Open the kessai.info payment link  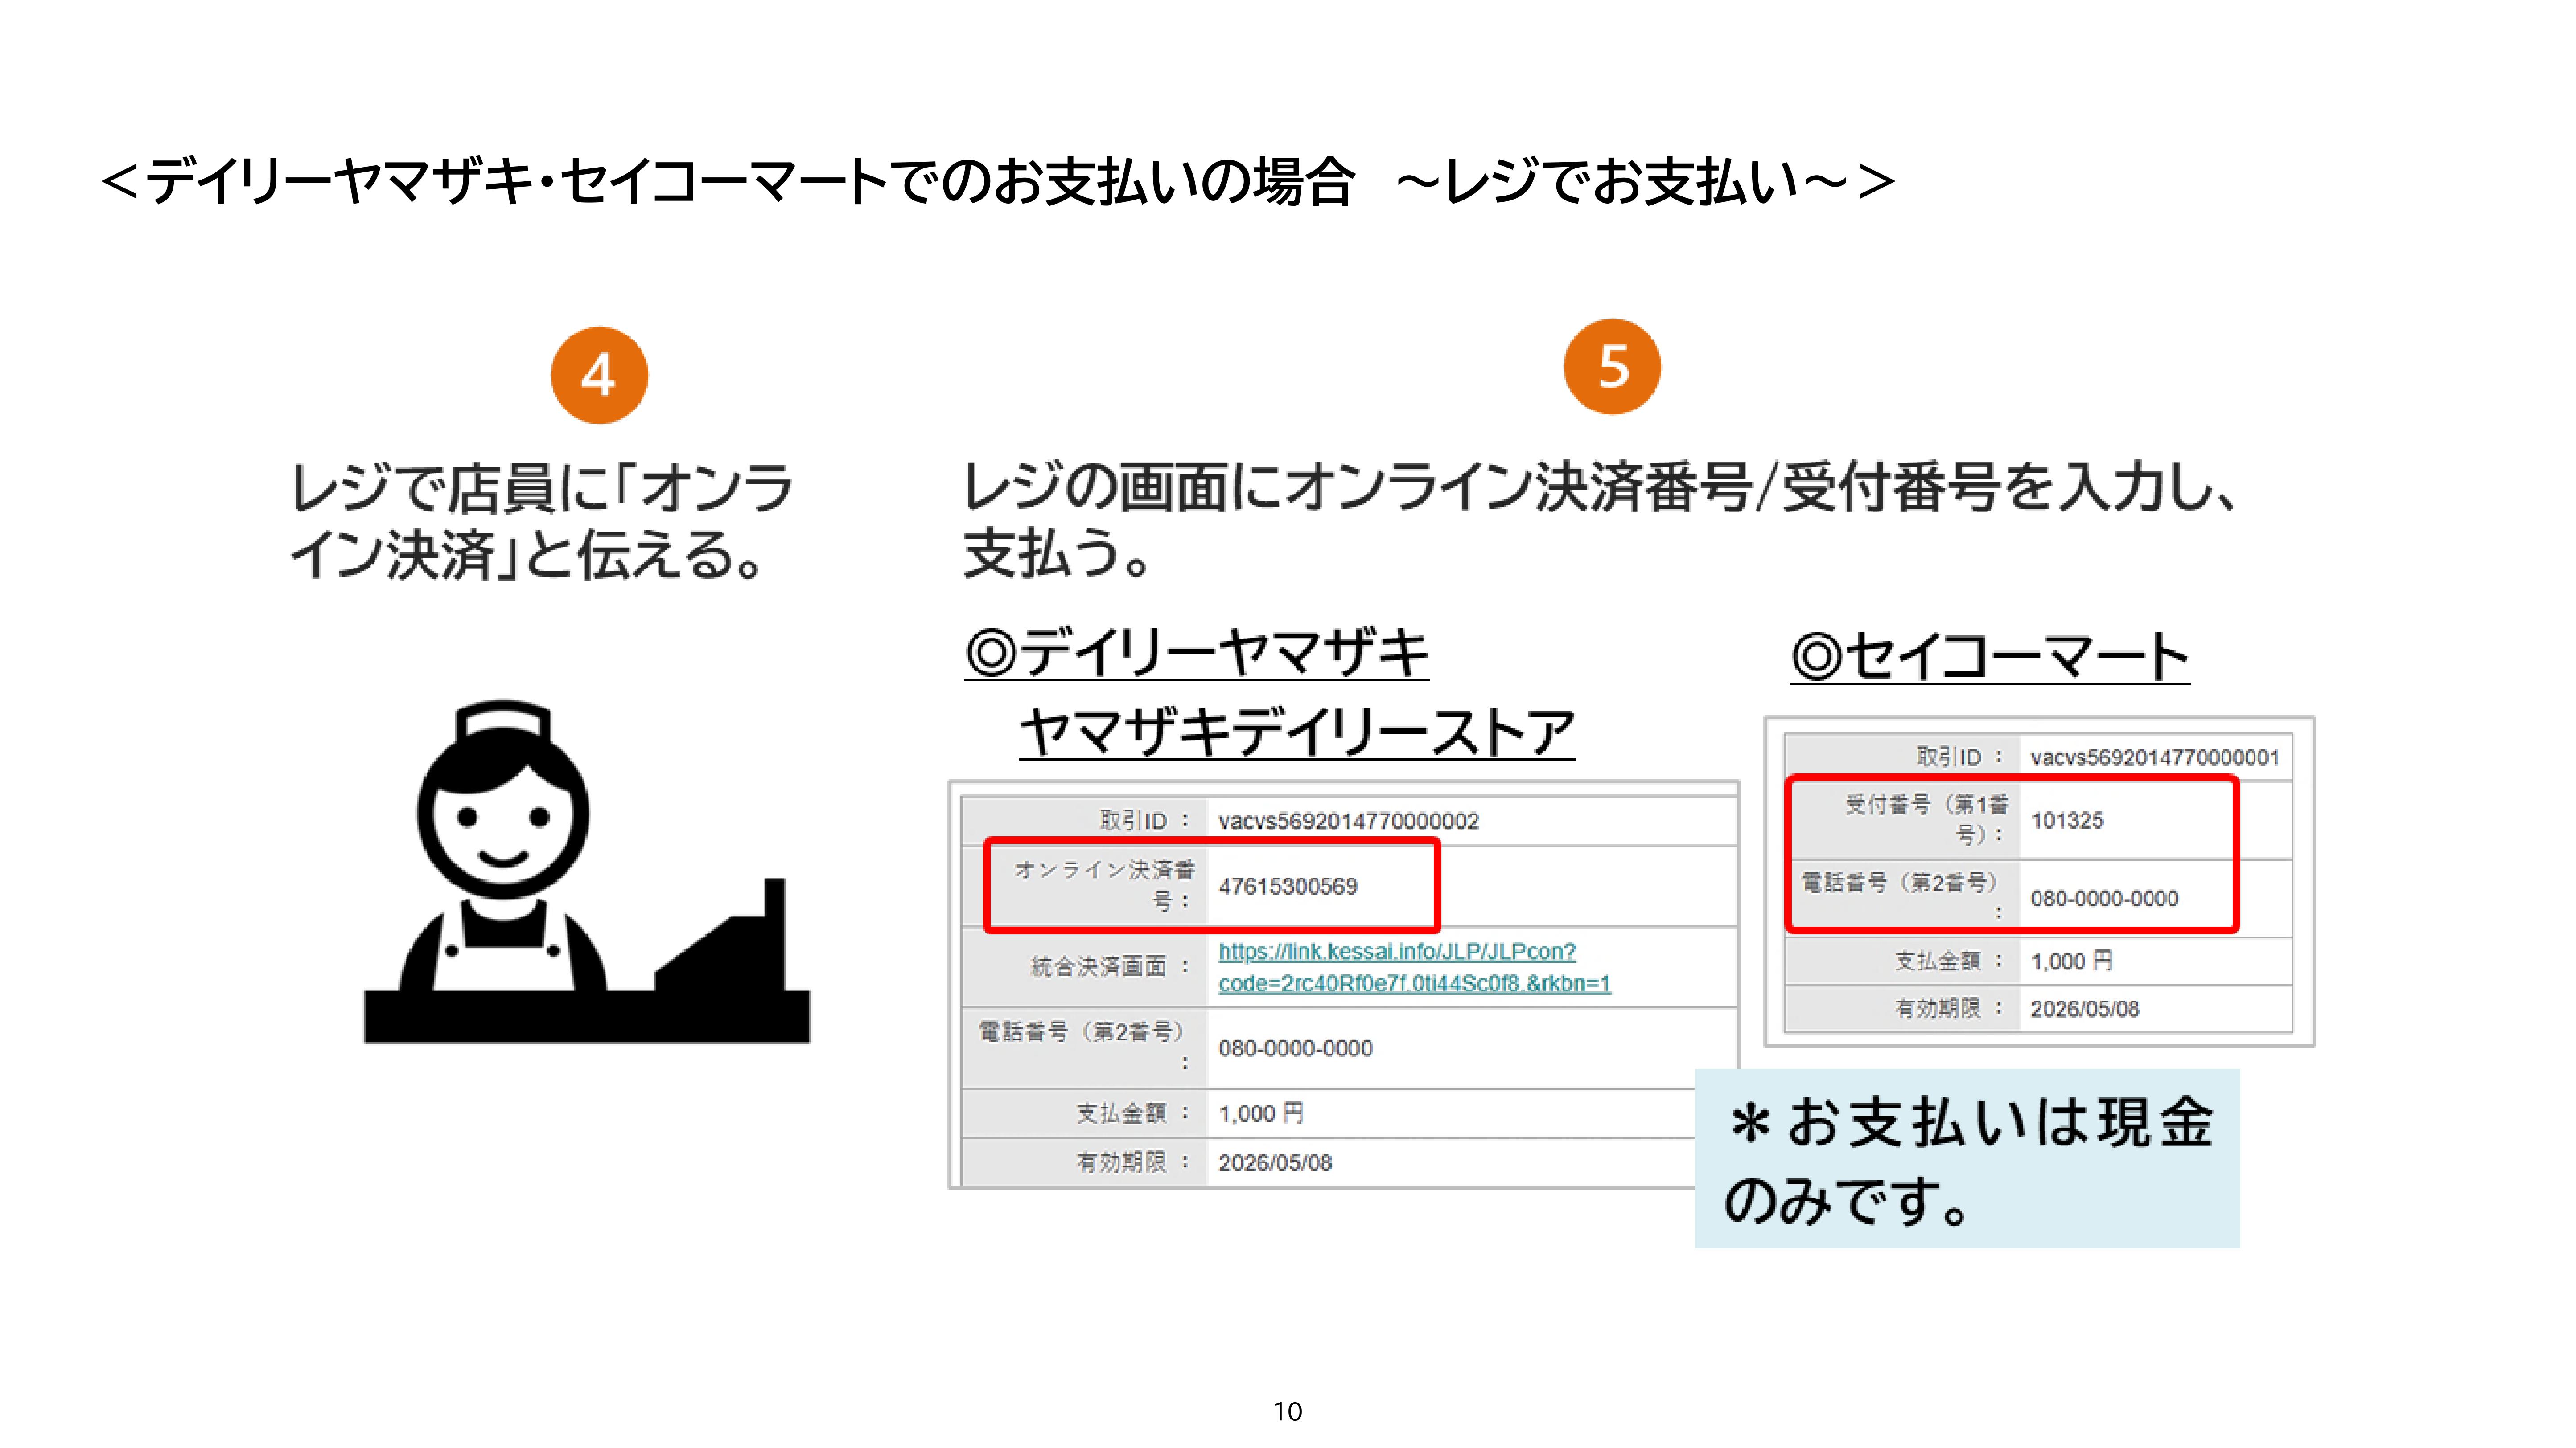1414,967
